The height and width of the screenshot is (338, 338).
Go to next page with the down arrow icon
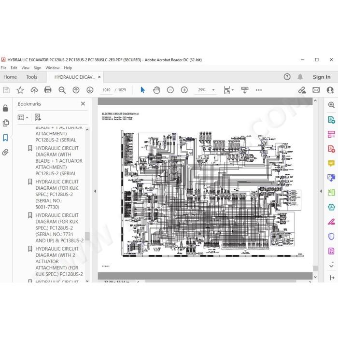pos(90,90)
